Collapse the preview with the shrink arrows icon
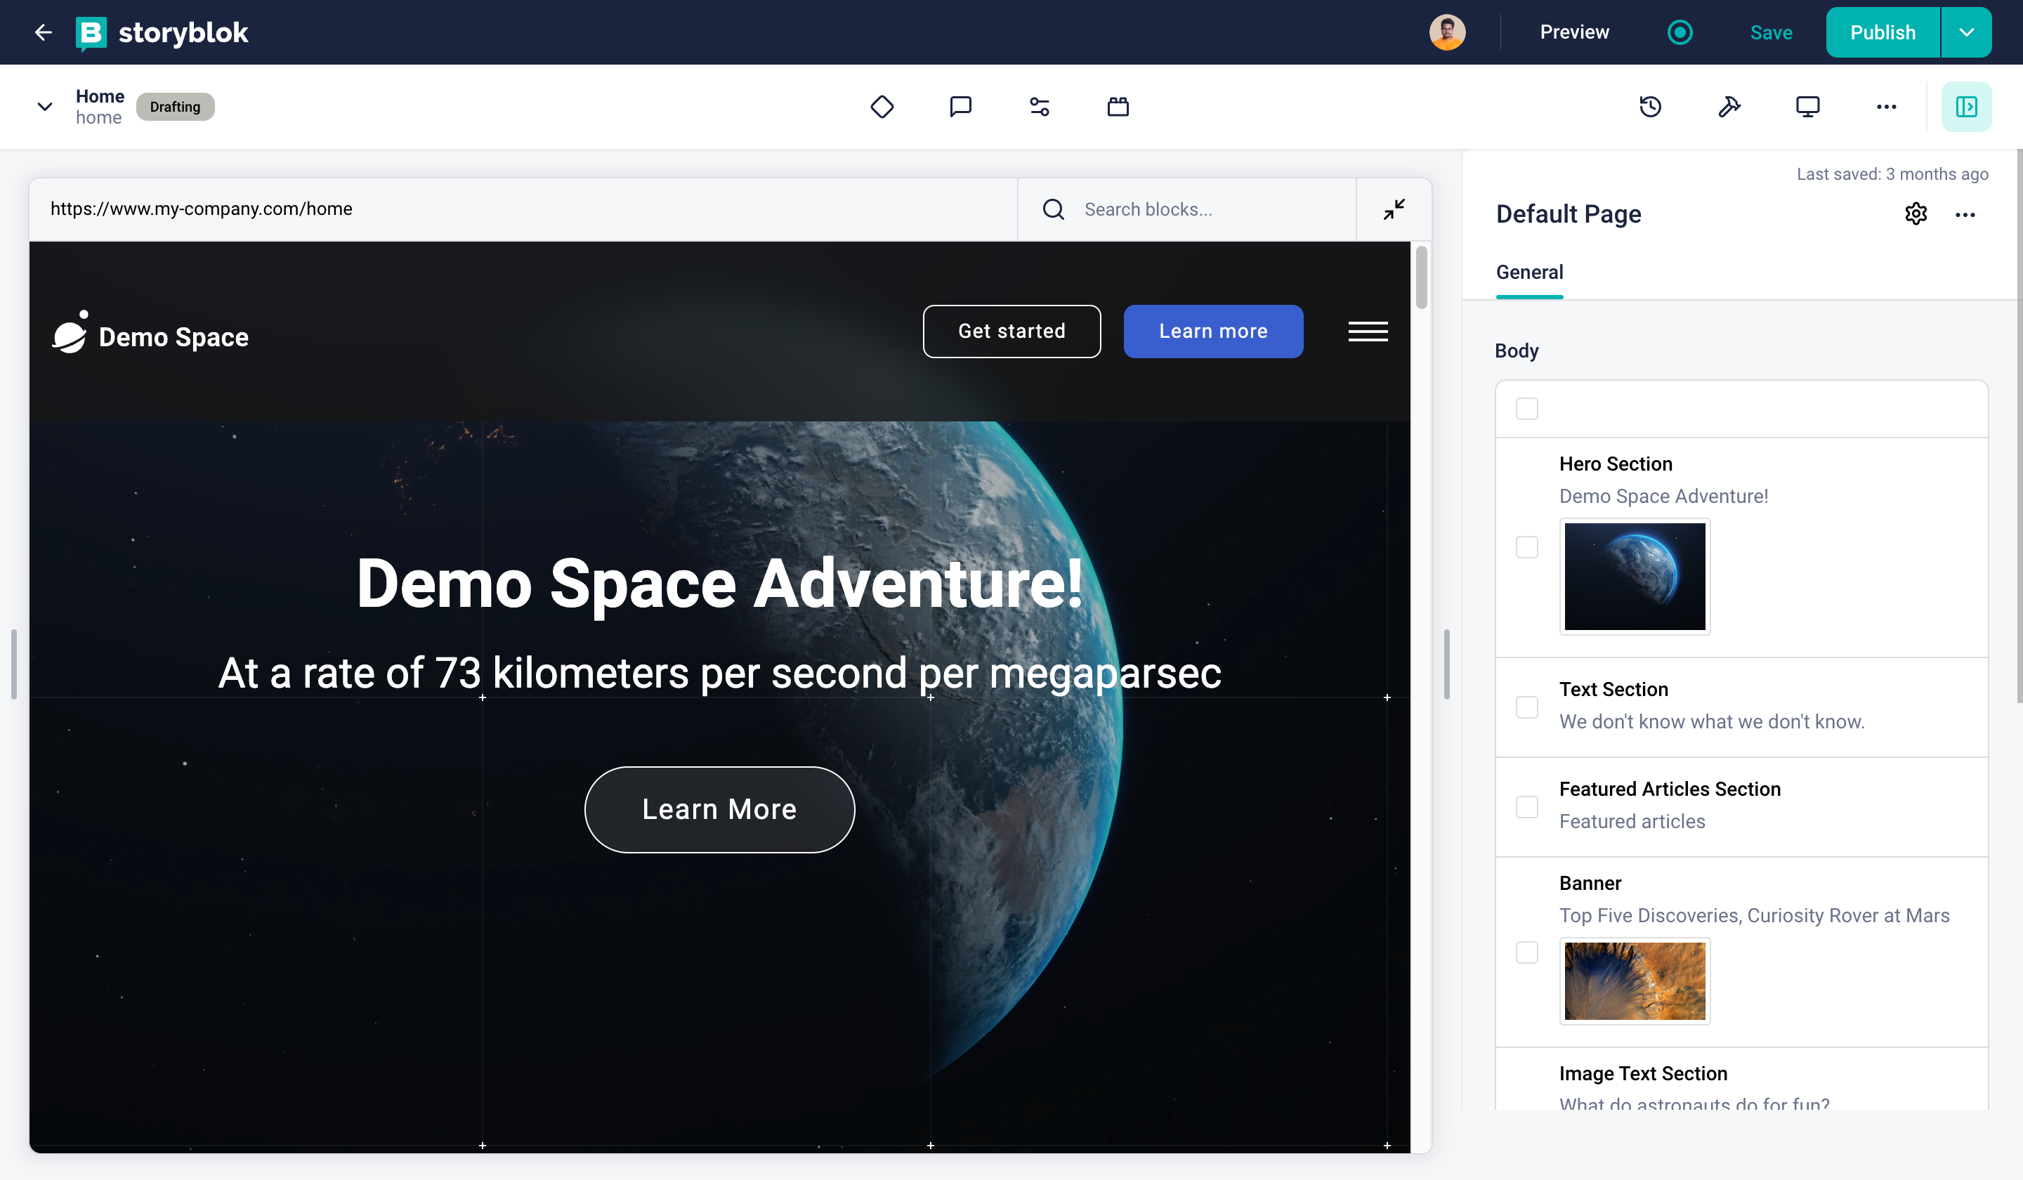2023x1180 pixels. [x=1394, y=209]
